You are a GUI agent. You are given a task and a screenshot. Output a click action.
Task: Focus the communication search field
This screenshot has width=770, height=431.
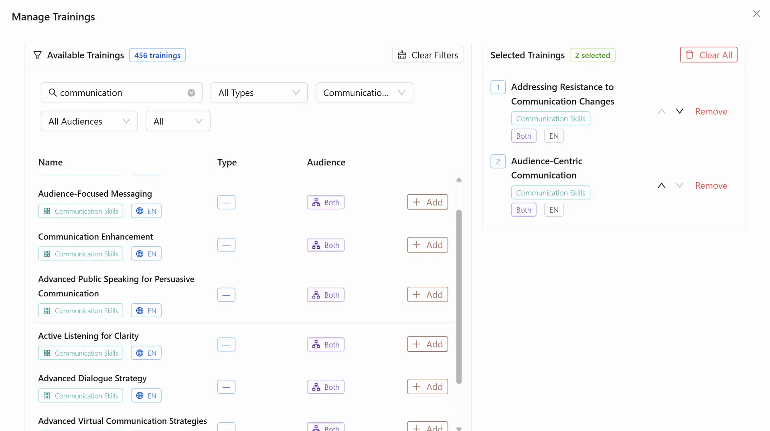120,93
